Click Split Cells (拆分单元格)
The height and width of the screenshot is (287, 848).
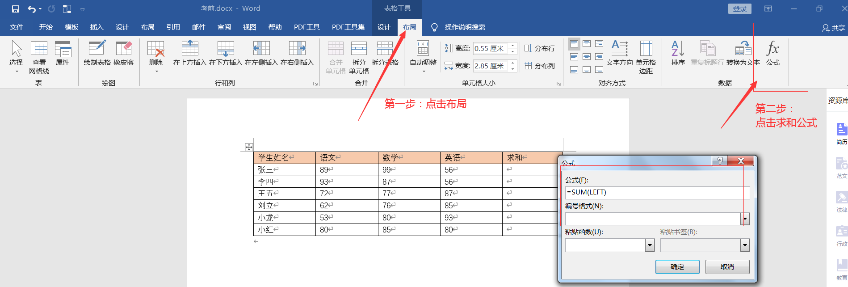click(x=359, y=57)
